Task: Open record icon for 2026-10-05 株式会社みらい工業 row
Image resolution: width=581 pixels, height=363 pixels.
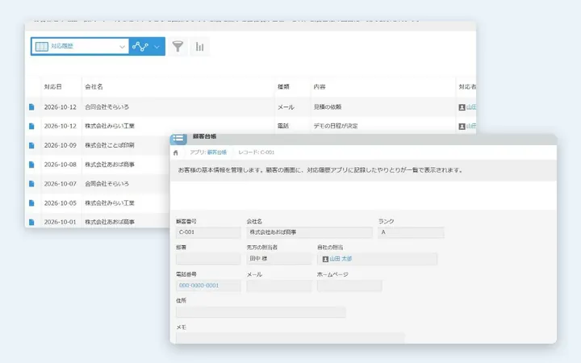Action: click(x=31, y=203)
